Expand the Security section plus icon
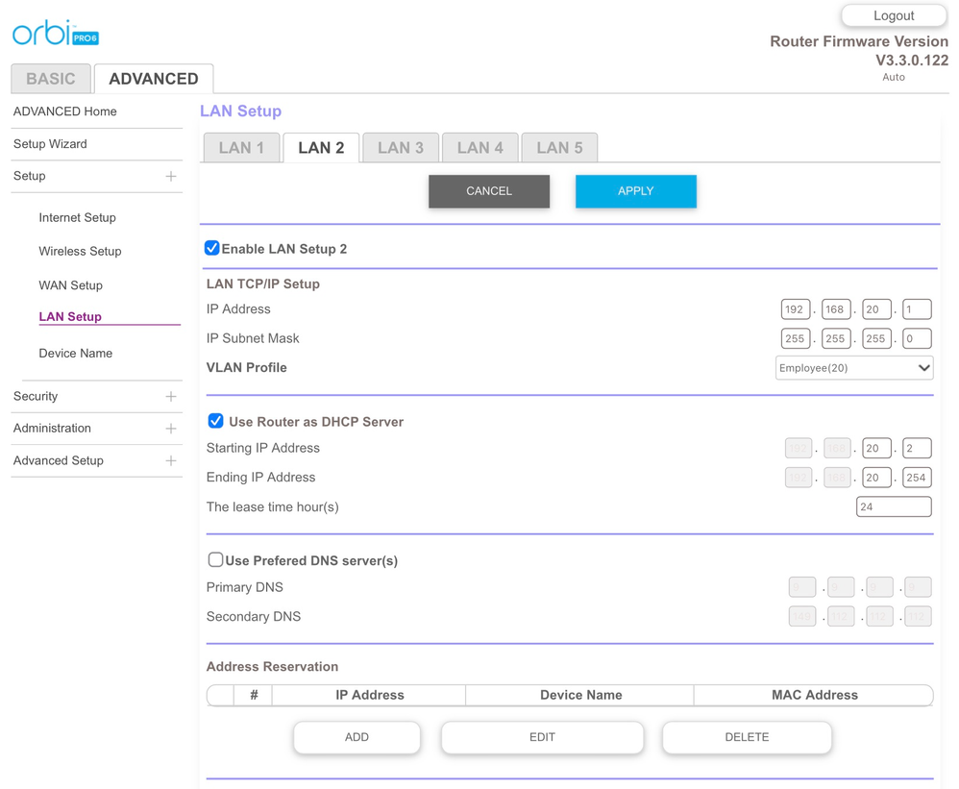Image resolution: width=959 pixels, height=789 pixels. pos(171,397)
